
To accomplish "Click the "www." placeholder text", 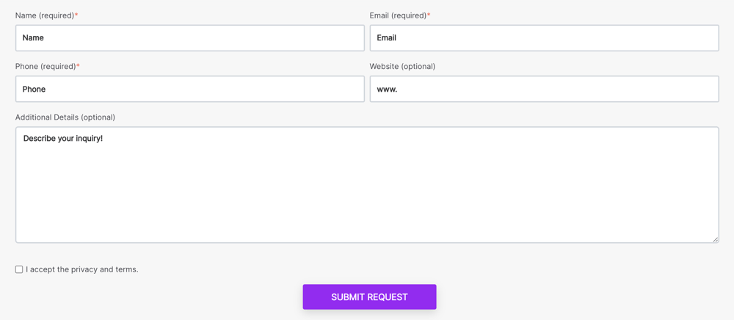I will [x=387, y=90].
